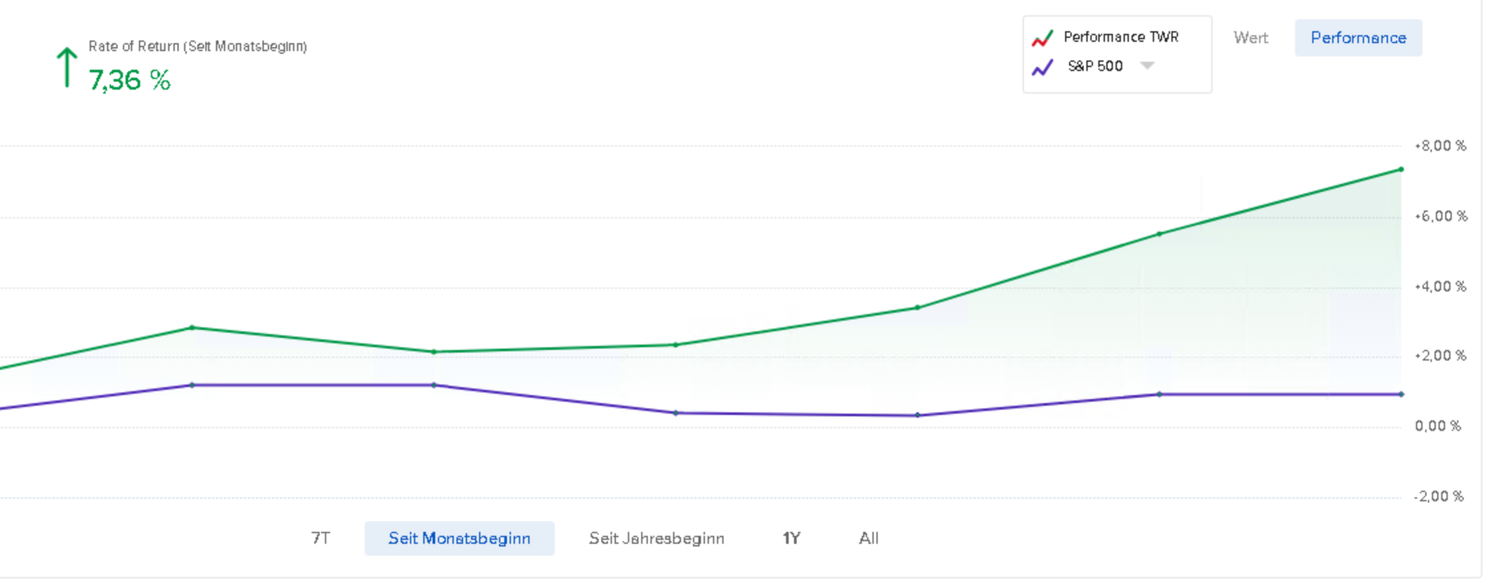Show performance for Seit Jahresbeginn
The height and width of the screenshot is (579, 1485).
point(656,538)
